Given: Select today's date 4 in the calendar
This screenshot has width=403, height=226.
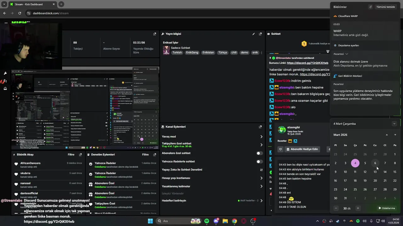Looking at the screenshot, I should (x=355, y=163).
